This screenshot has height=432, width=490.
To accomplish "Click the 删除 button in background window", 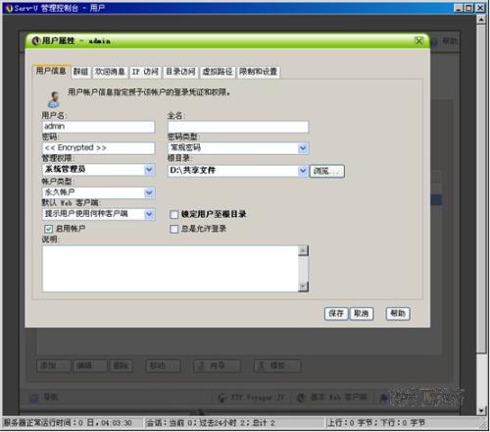I will click(x=122, y=366).
